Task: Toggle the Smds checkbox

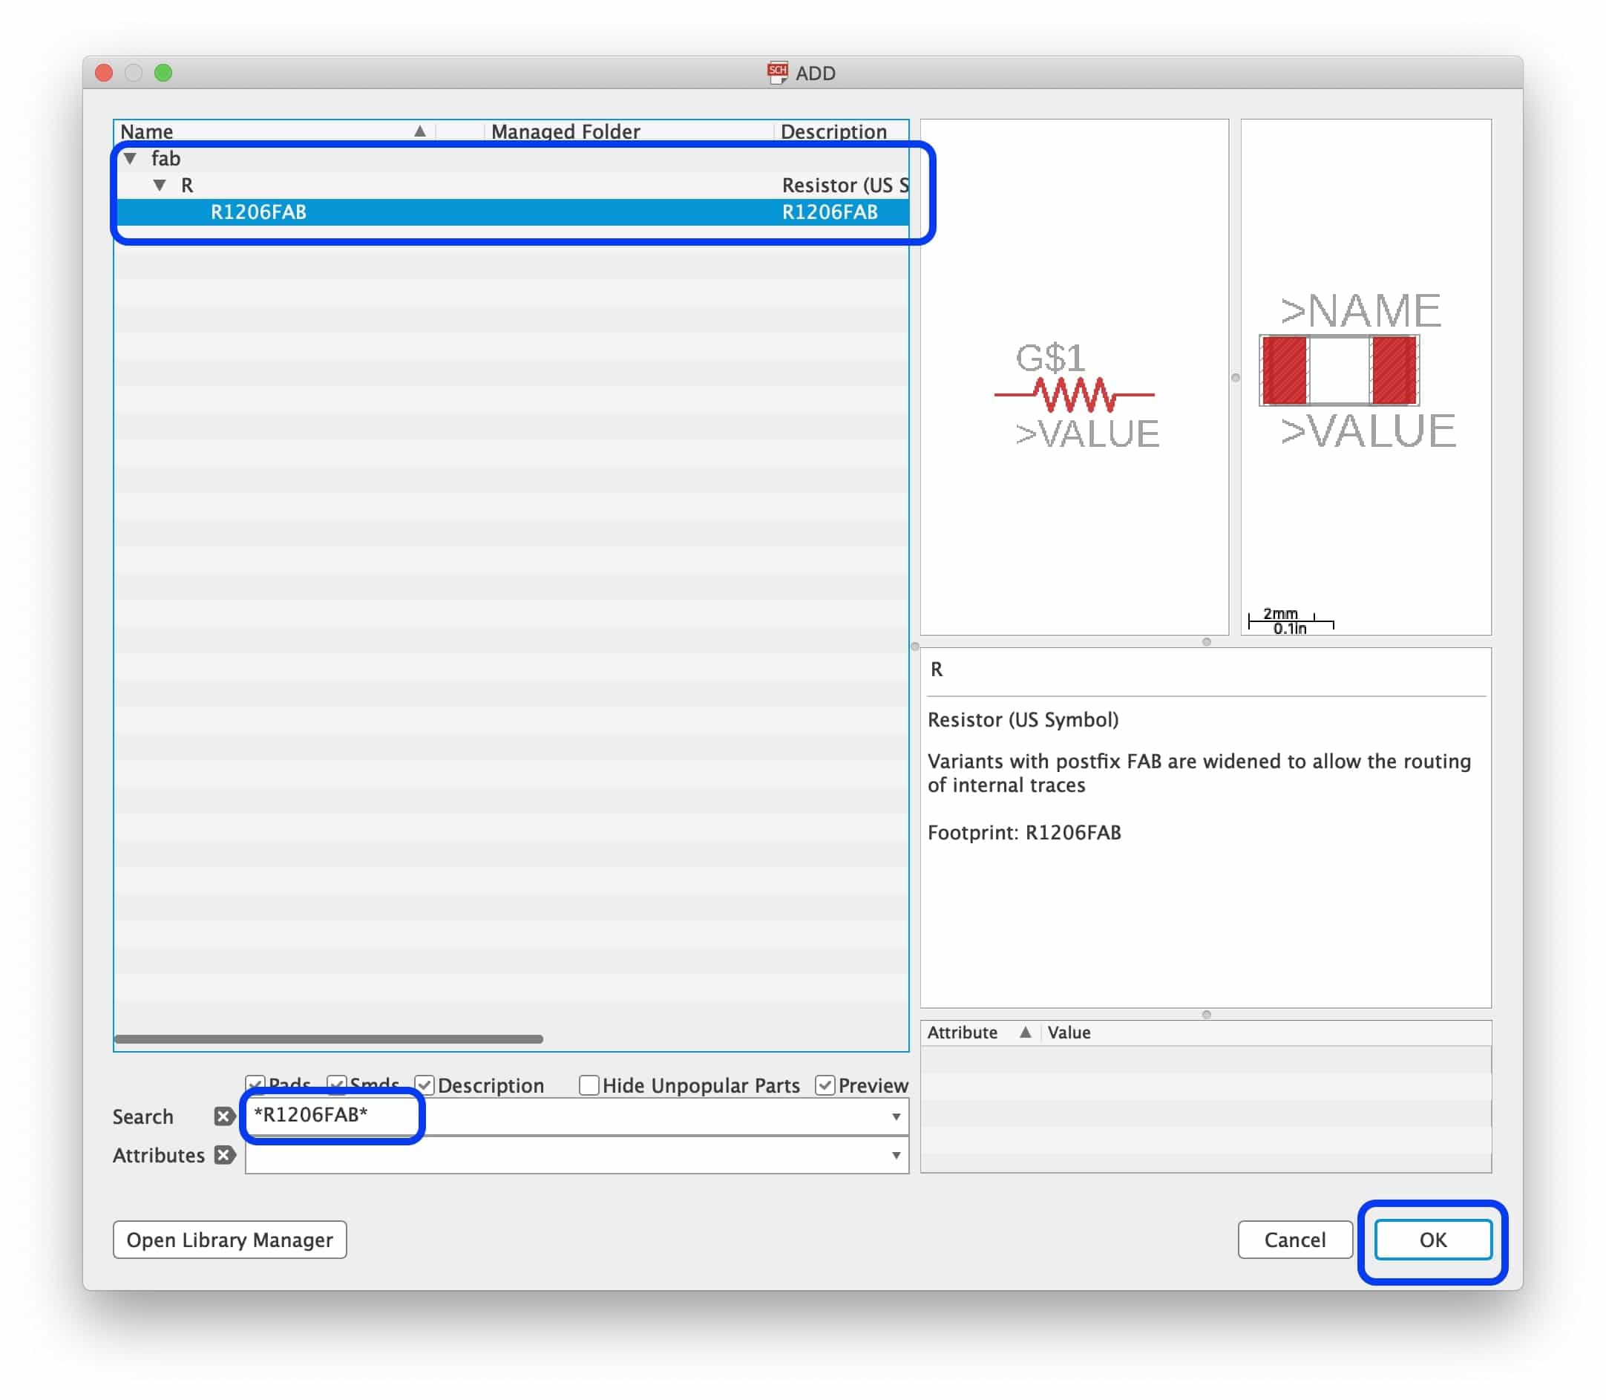Action: tap(337, 1085)
